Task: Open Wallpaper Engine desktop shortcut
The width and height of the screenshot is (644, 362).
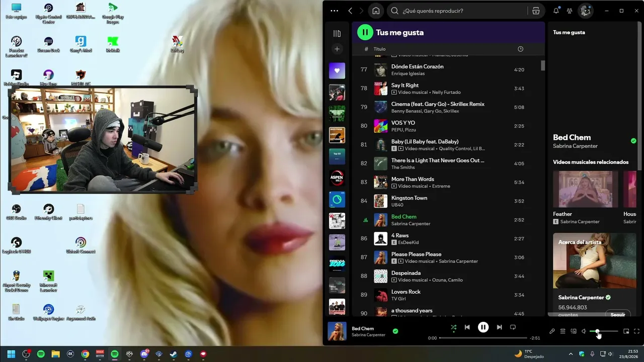Action: click(x=48, y=313)
